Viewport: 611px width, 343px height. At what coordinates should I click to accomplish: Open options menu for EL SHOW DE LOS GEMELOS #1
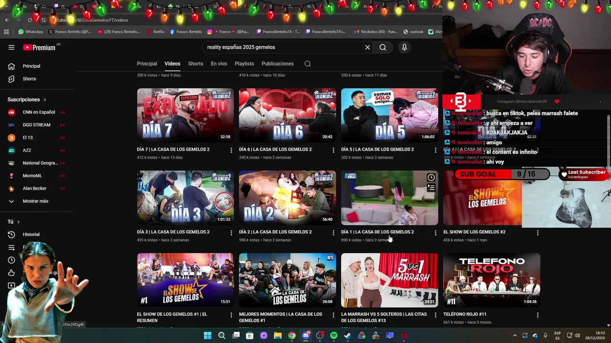click(231, 315)
